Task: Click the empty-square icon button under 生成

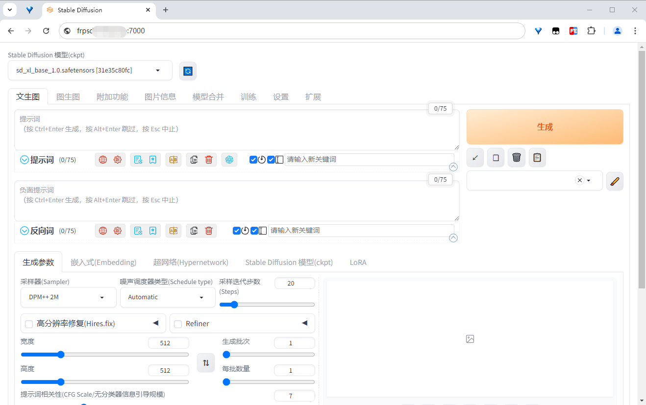Action: (496, 158)
